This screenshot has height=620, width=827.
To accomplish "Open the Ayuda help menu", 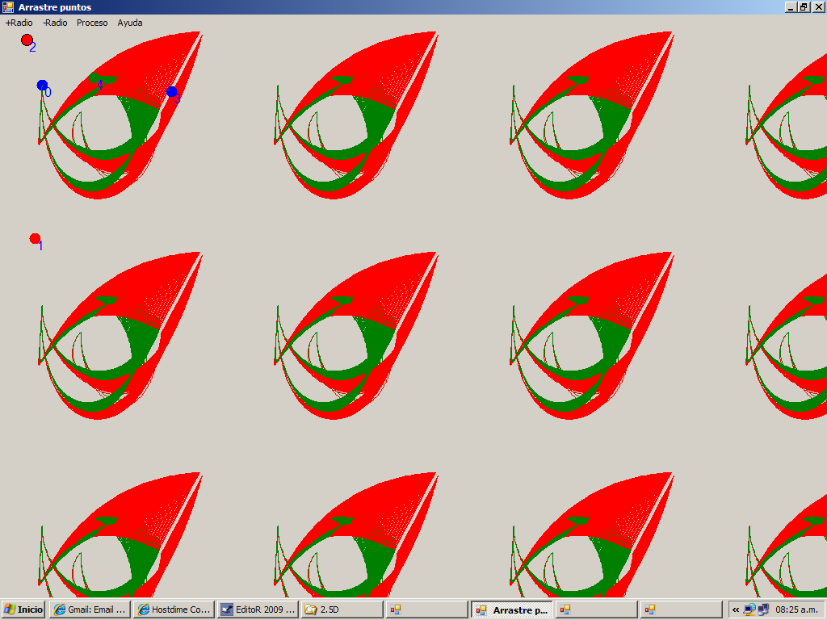I will pos(130,23).
